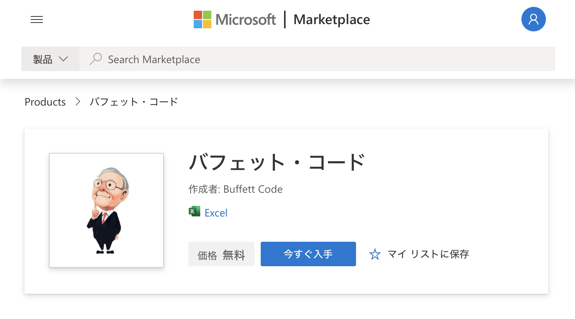Open the hamburger navigation menu

pyautogui.click(x=37, y=20)
